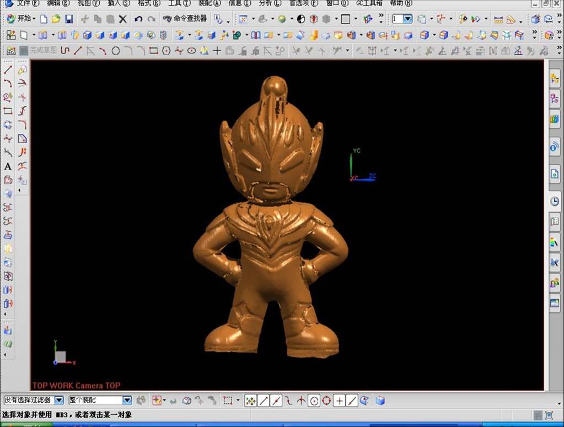Toggle the point on curve snap option

point(352,401)
